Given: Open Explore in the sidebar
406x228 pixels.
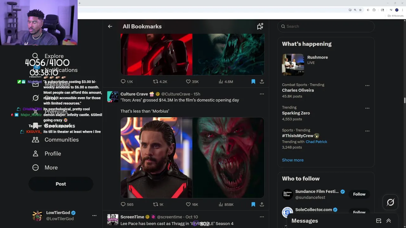Looking at the screenshot, I should [54, 56].
